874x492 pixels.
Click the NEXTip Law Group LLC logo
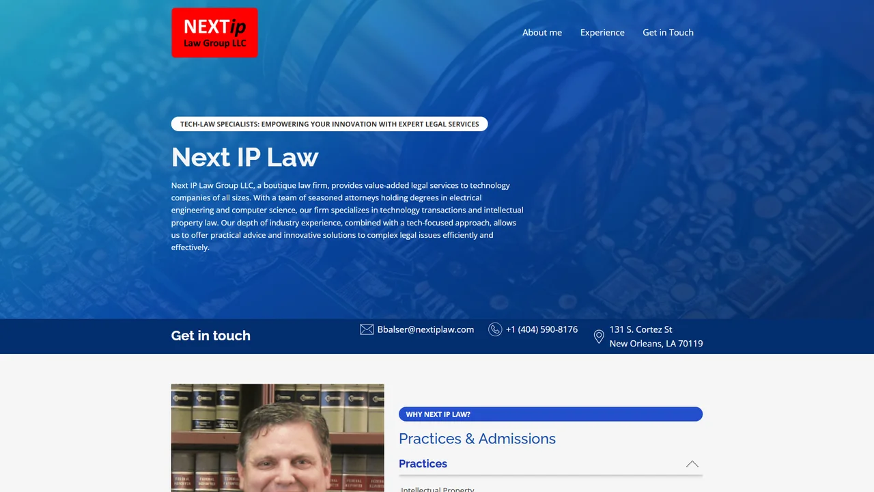click(214, 33)
